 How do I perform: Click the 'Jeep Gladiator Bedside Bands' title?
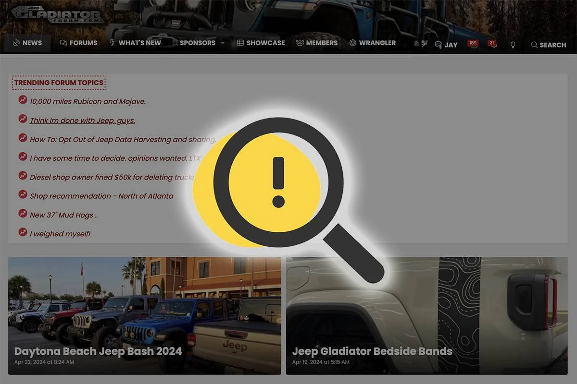(372, 351)
